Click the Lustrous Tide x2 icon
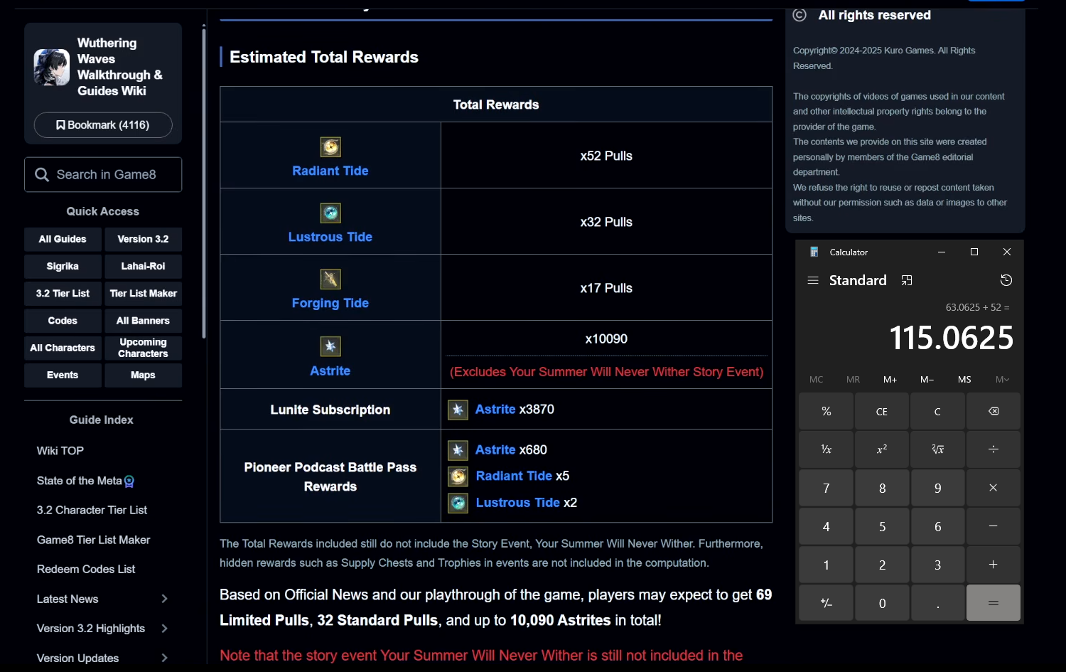The height and width of the screenshot is (672, 1066). click(458, 503)
